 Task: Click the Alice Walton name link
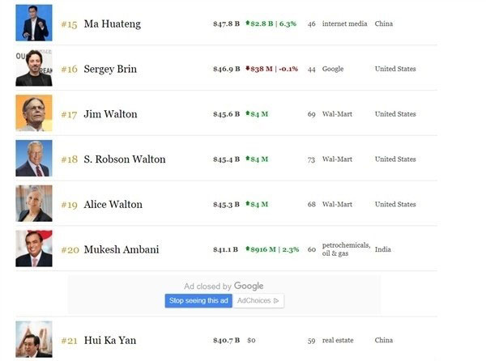[x=113, y=205]
